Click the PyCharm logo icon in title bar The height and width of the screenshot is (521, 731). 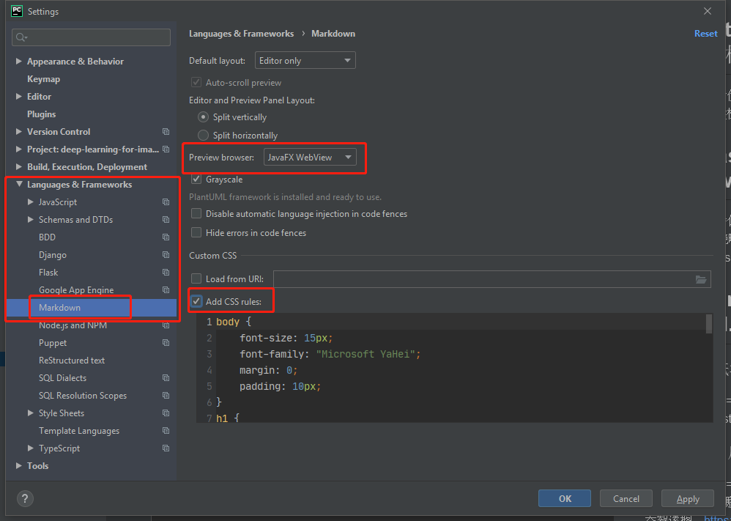coord(18,11)
